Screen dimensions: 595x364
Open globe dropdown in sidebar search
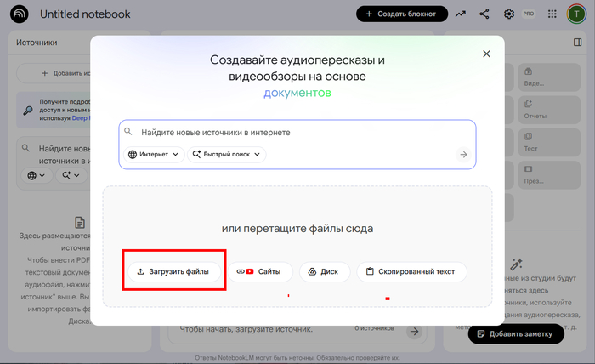click(x=37, y=175)
